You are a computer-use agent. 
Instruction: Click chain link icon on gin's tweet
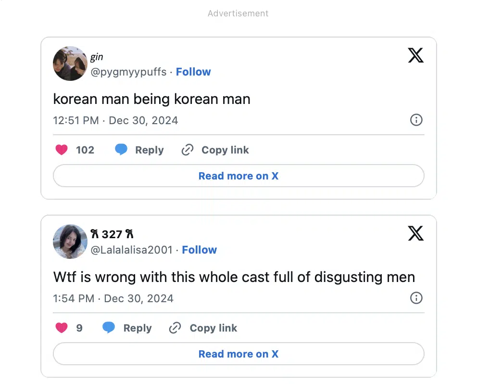click(187, 150)
